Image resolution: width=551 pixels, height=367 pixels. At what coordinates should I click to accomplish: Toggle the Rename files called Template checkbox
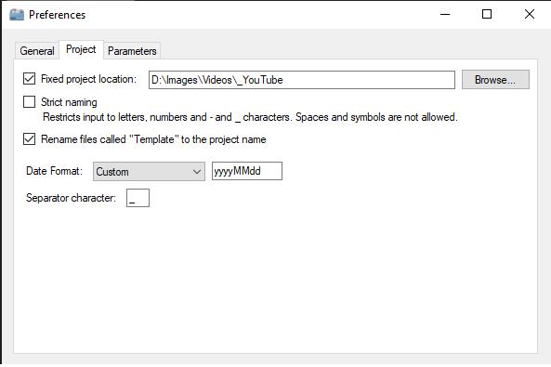click(x=29, y=139)
